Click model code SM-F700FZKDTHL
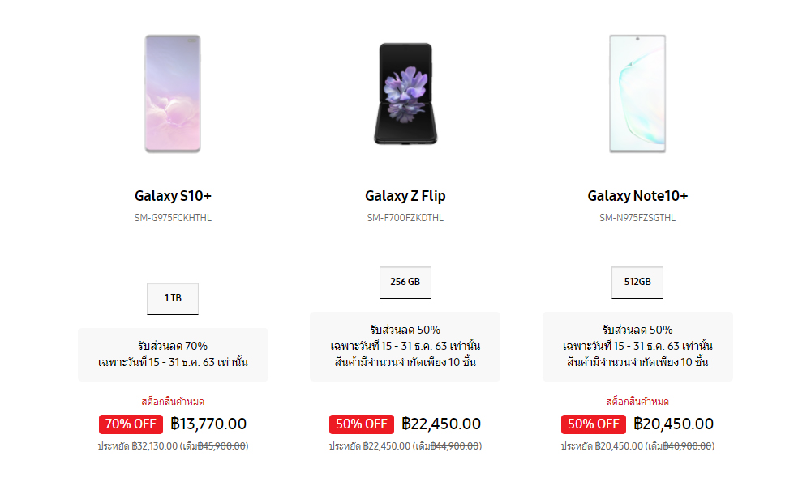 405,218
